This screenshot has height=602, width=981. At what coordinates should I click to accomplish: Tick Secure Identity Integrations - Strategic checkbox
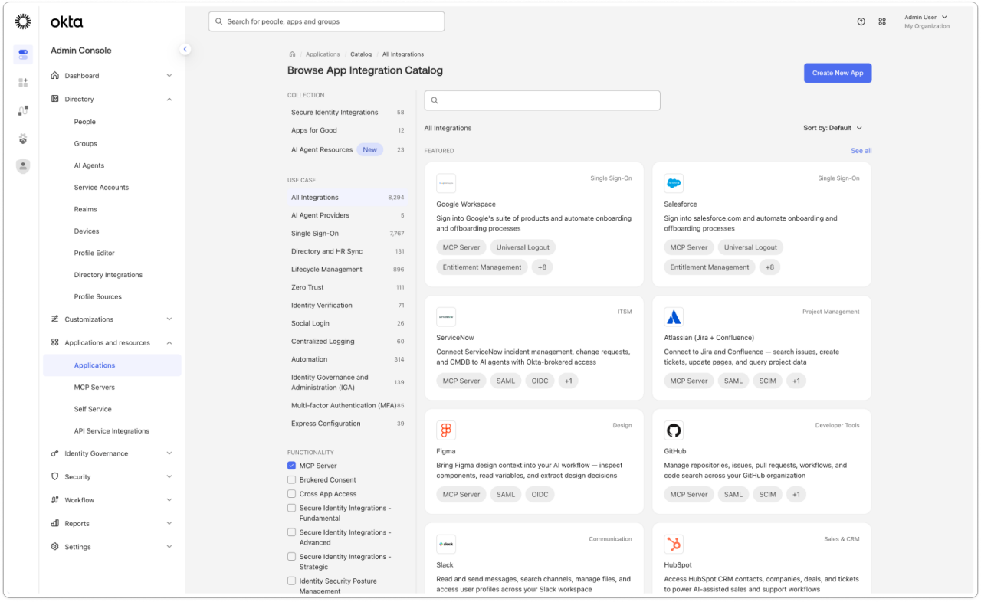tap(291, 557)
